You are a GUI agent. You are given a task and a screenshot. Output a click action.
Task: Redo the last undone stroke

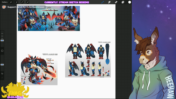[2, 78]
